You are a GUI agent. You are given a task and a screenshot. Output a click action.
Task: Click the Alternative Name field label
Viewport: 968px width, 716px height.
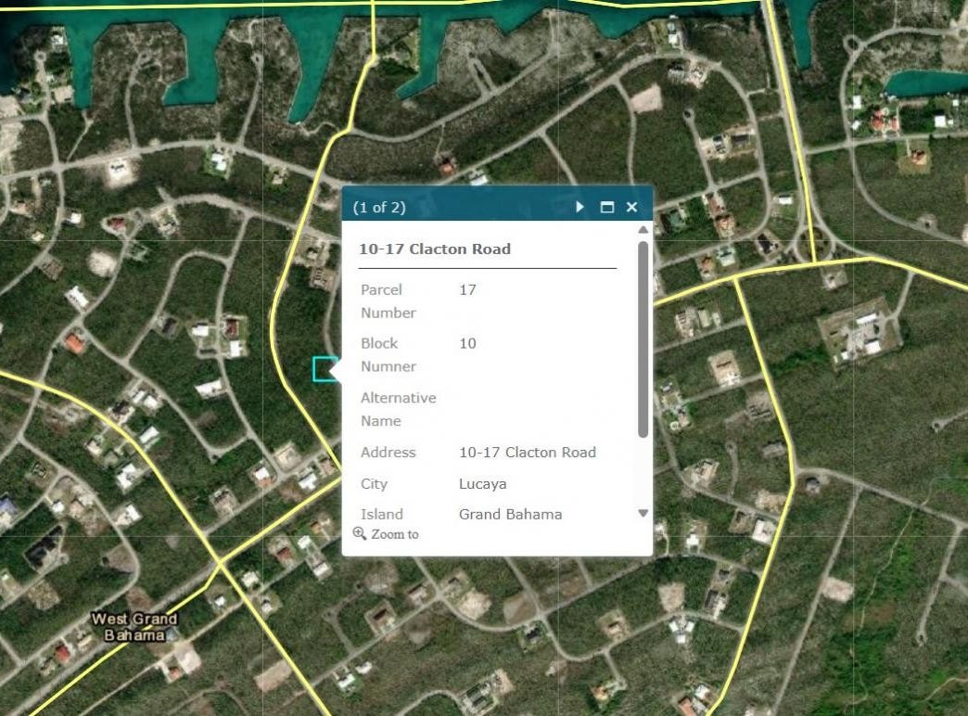click(398, 409)
